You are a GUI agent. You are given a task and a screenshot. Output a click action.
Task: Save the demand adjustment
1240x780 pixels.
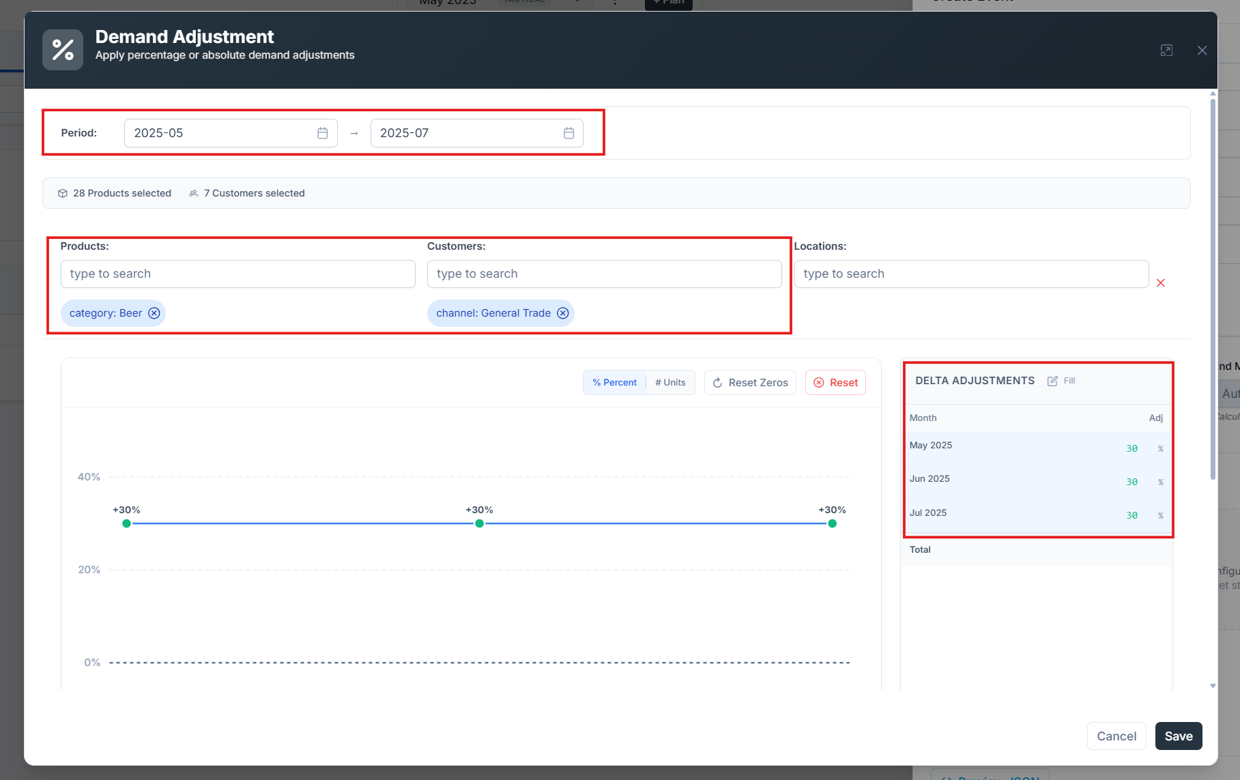[1179, 736]
